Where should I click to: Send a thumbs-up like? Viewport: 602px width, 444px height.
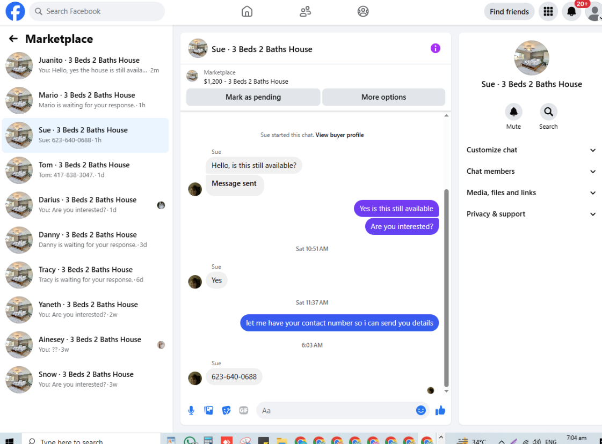pos(440,411)
